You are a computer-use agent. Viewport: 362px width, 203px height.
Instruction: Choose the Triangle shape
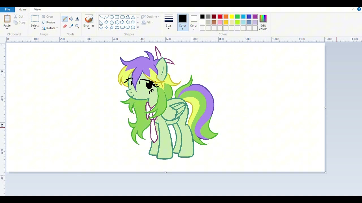point(133,17)
